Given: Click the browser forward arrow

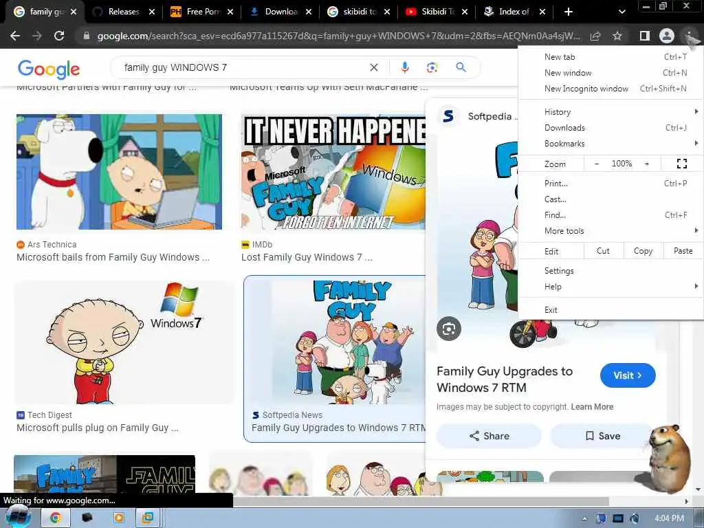Looking at the screenshot, I should [x=37, y=36].
